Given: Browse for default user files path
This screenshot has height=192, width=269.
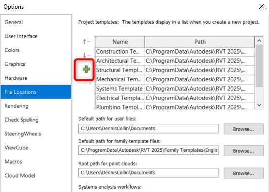Looking at the screenshot, I should click(244, 129).
